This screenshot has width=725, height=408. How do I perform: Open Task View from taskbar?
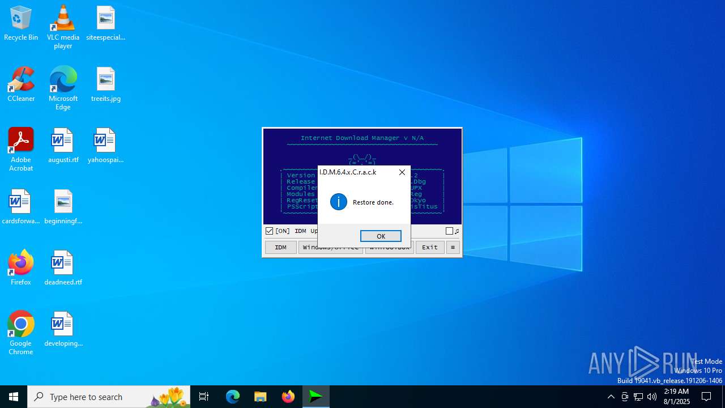pos(204,397)
